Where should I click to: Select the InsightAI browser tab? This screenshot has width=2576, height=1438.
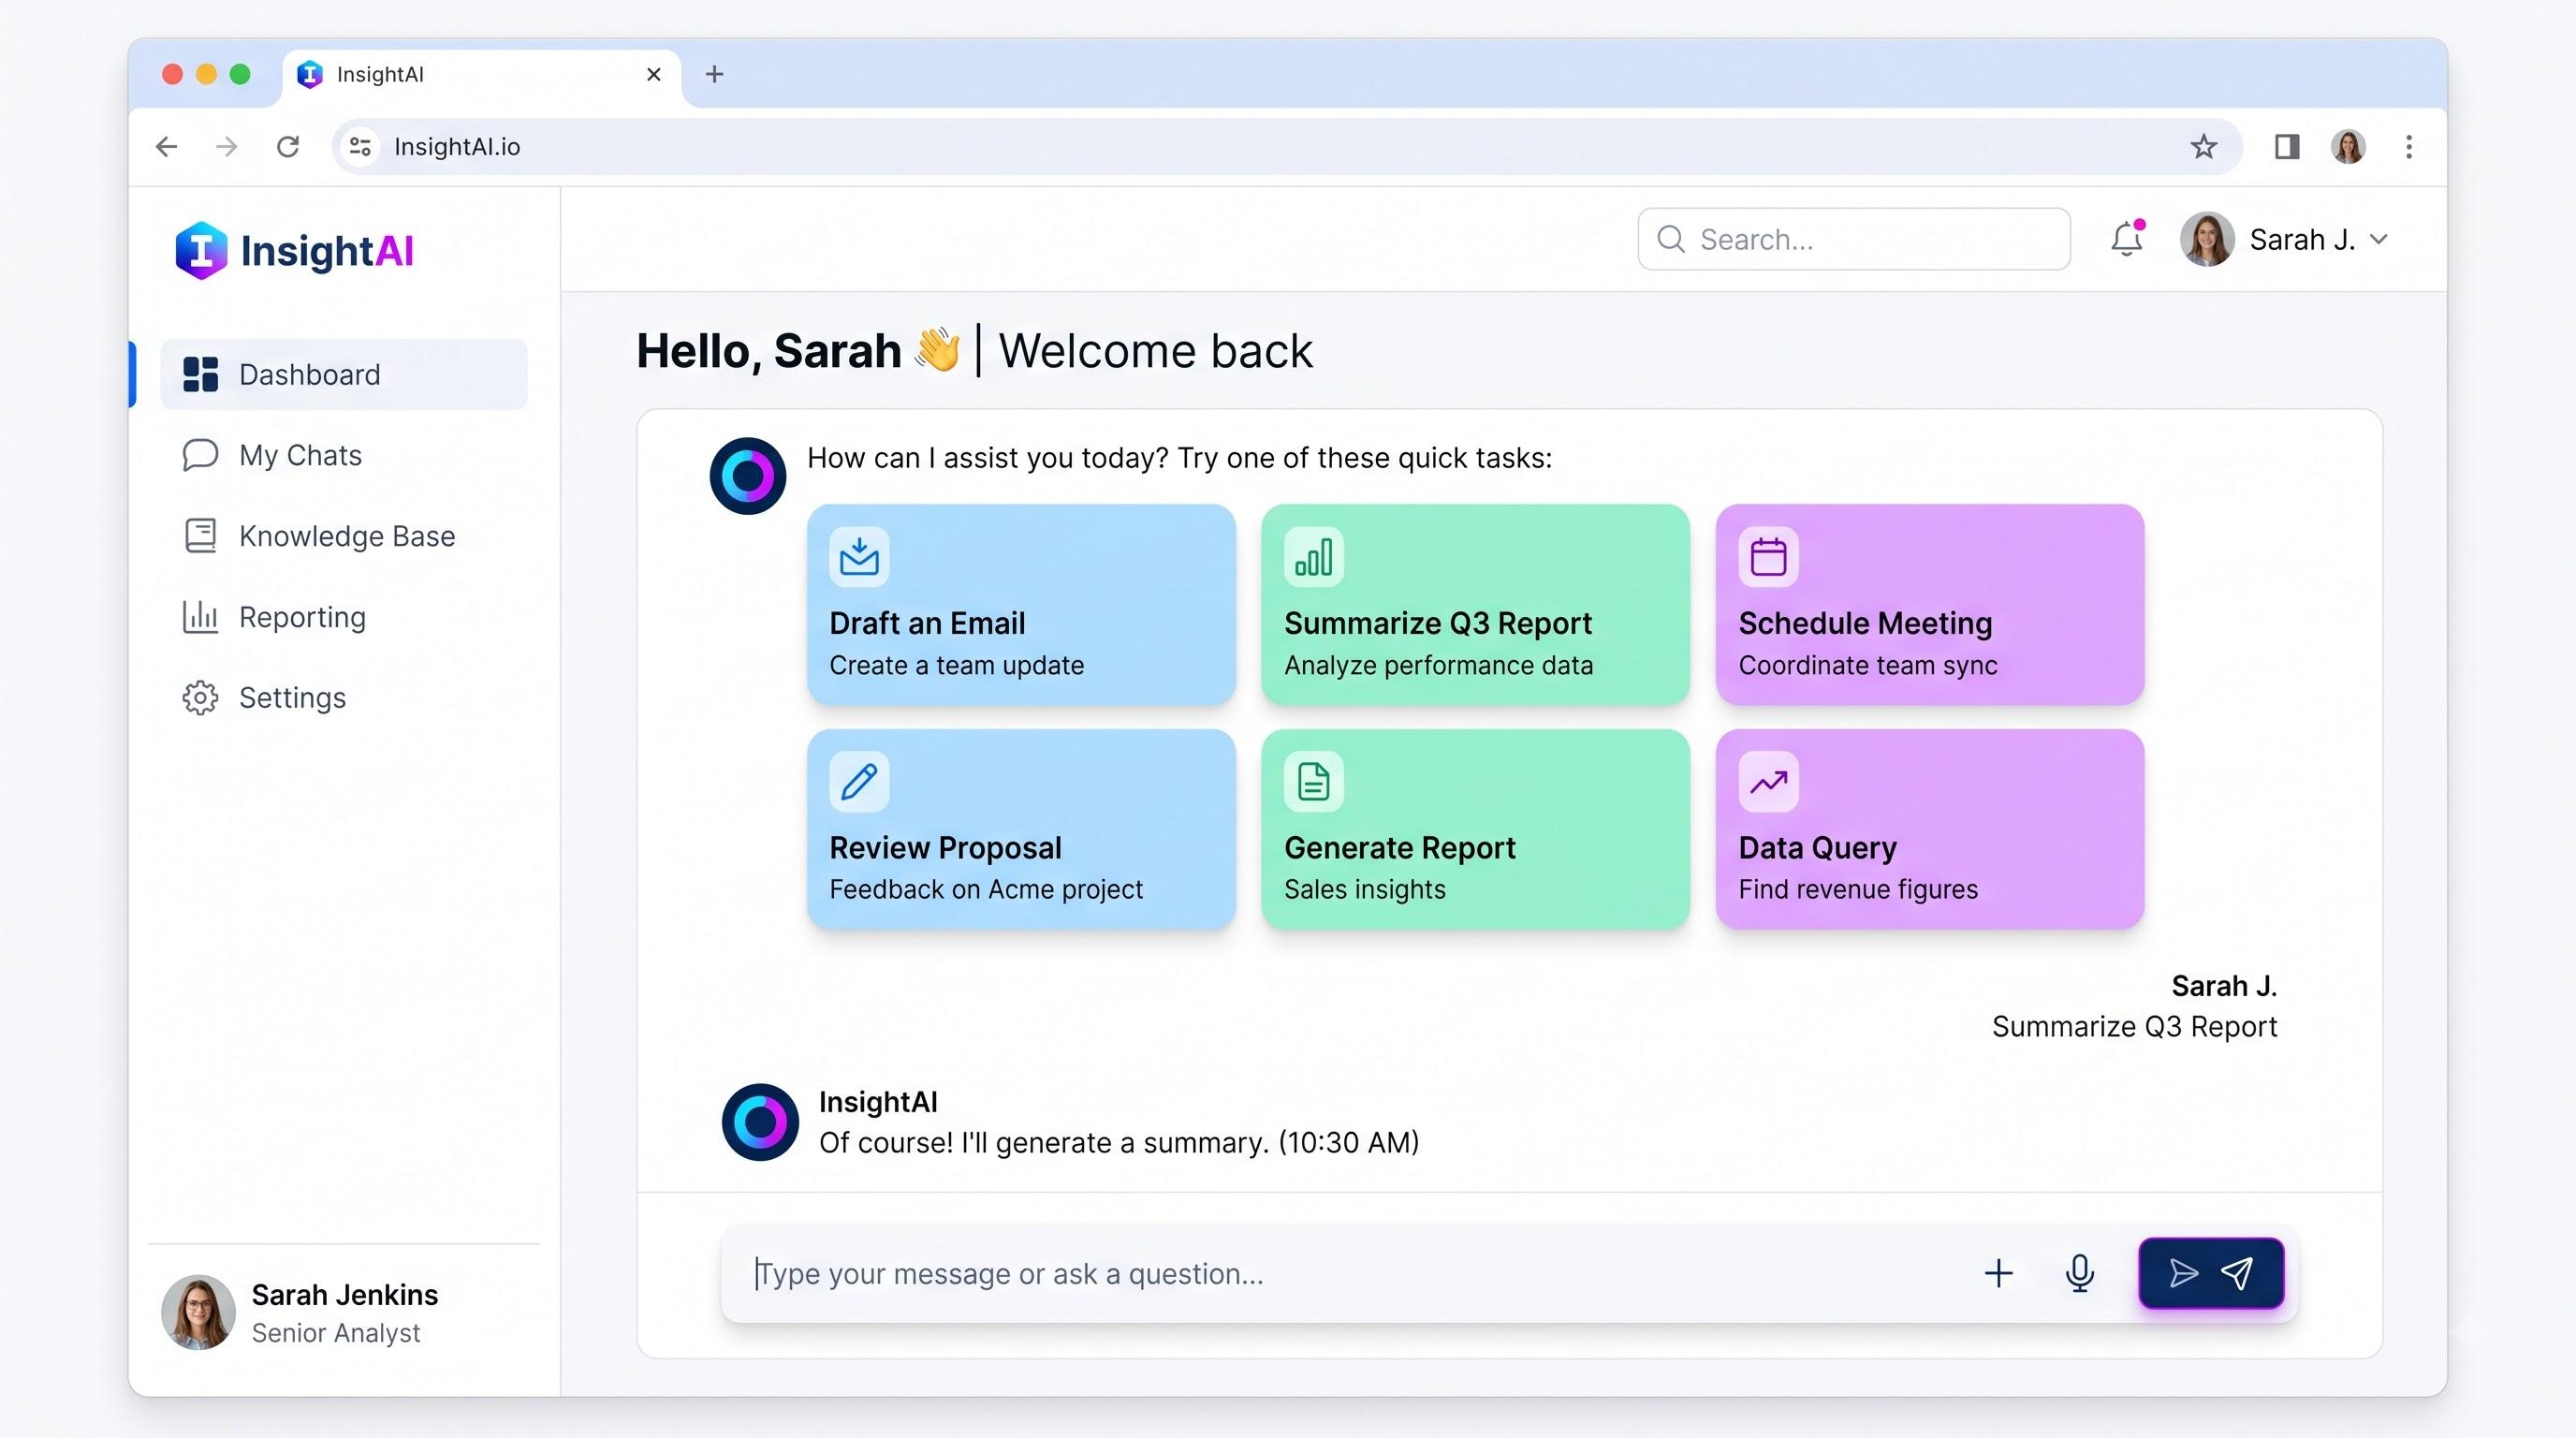pos(481,75)
